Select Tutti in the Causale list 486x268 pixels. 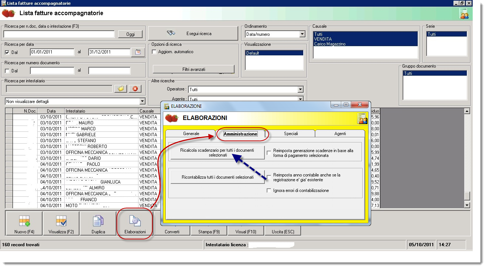click(x=366, y=34)
